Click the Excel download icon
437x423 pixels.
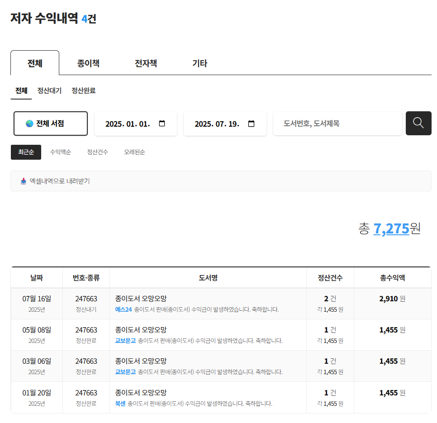[23, 181]
